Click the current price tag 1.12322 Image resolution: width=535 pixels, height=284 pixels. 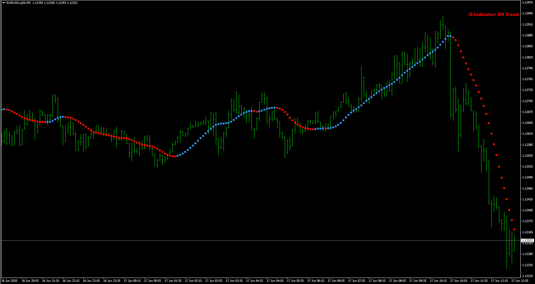tap(527, 240)
